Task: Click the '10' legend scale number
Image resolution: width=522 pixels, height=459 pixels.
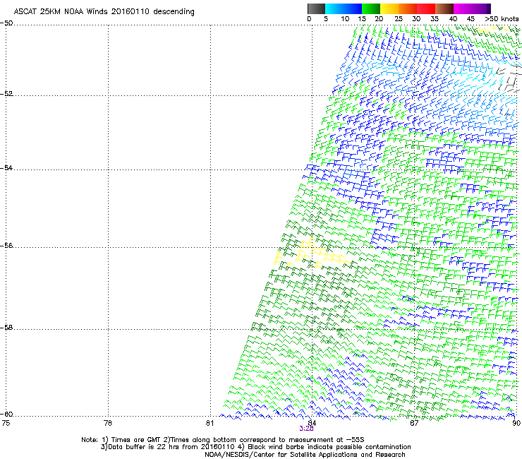Action: point(345,19)
